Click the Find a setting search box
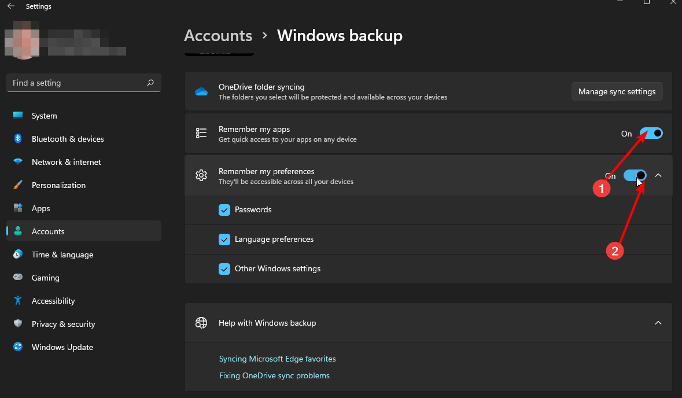This screenshot has width=682, height=398. (x=83, y=83)
